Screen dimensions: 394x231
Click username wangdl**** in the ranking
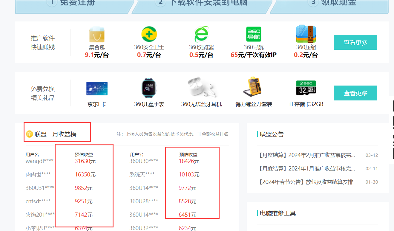click(x=39, y=161)
